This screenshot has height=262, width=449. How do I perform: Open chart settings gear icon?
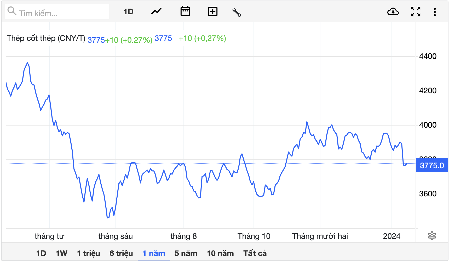coord(432,236)
